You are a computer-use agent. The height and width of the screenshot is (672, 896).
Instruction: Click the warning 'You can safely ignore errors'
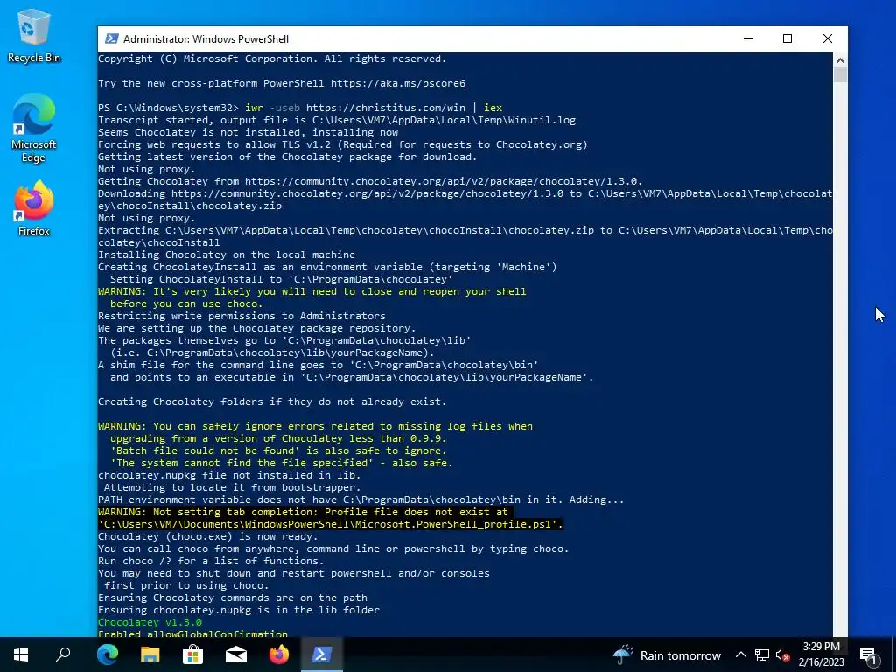(315, 426)
